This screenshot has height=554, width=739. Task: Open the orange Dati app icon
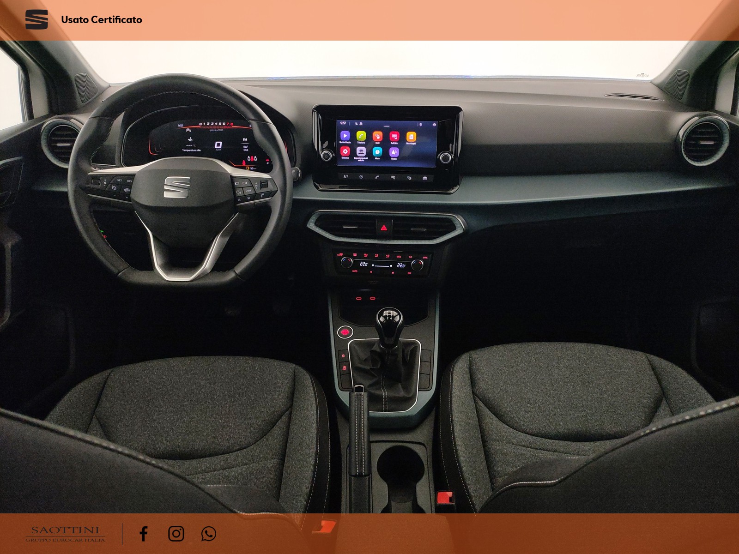[378, 136]
